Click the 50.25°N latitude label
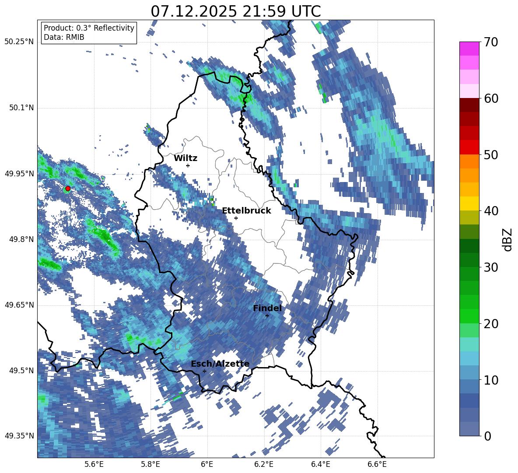518x473 pixels. (19, 42)
